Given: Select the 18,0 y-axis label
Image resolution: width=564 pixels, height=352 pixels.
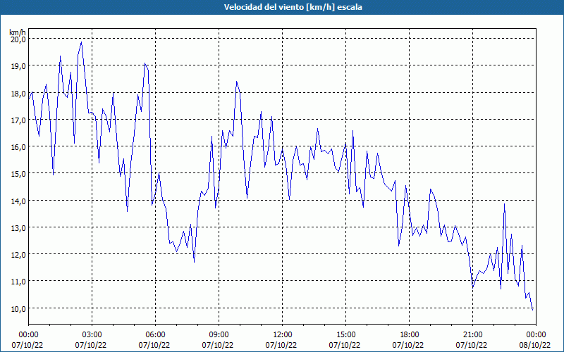Looking at the screenshot, I should tap(18, 93).
